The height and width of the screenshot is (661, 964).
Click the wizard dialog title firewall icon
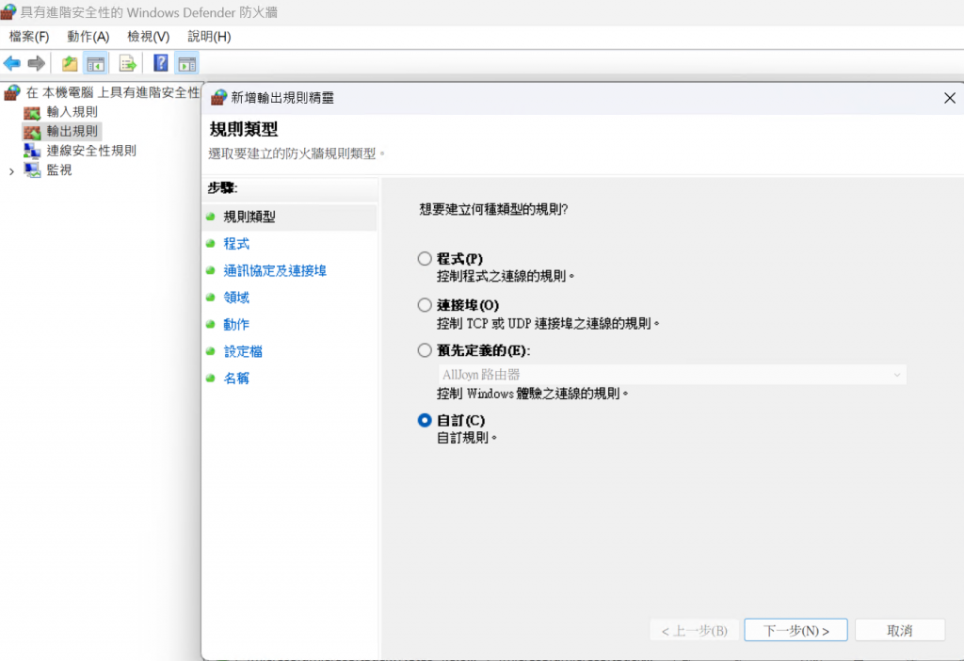tap(218, 97)
